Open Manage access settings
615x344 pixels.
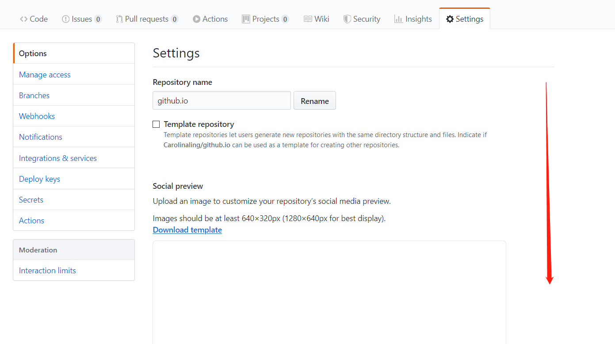(74, 74)
